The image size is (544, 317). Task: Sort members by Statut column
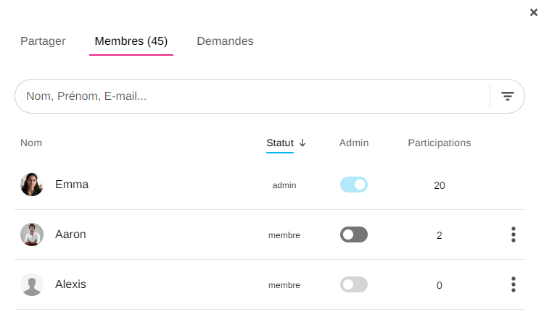(280, 143)
